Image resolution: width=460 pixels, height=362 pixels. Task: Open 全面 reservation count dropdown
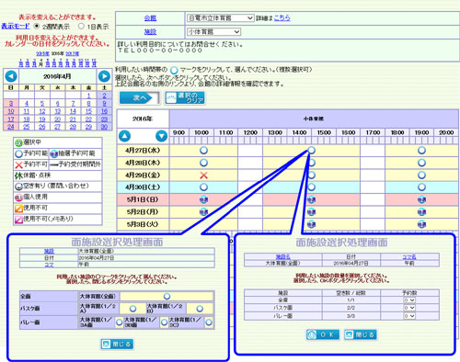[x=409, y=300]
